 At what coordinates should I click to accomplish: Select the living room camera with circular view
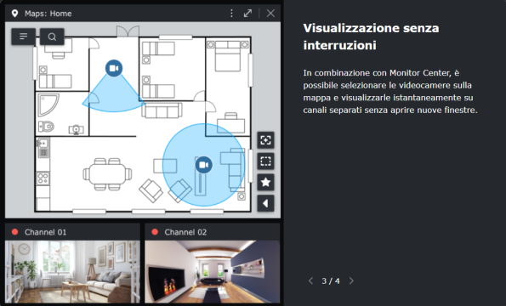tap(203, 165)
